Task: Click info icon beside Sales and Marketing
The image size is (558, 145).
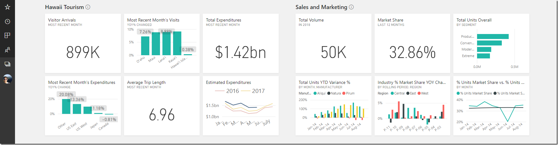Action: tap(351, 7)
